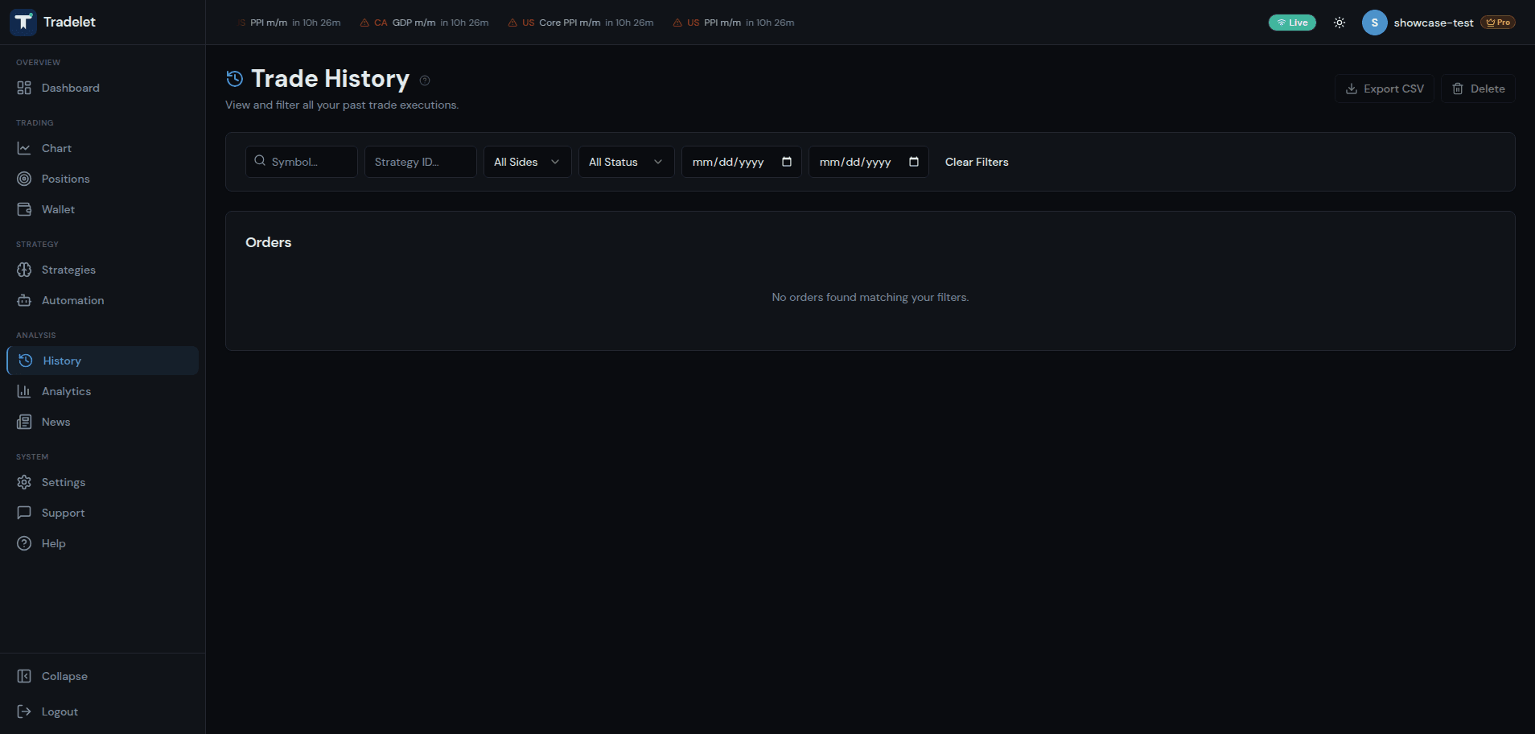Viewport: 1535px width, 734px height.
Task: Open the Analytics page
Action: pyautogui.click(x=66, y=391)
